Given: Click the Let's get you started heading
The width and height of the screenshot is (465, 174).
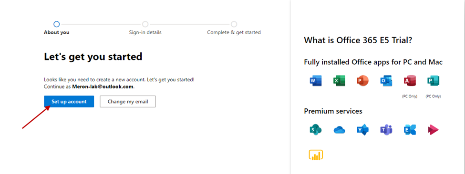Looking at the screenshot, I should [x=93, y=57].
